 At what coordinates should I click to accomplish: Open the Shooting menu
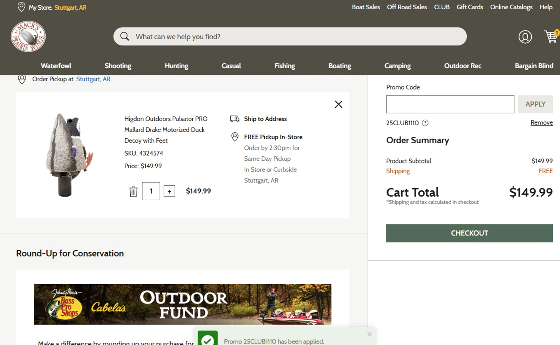[118, 66]
